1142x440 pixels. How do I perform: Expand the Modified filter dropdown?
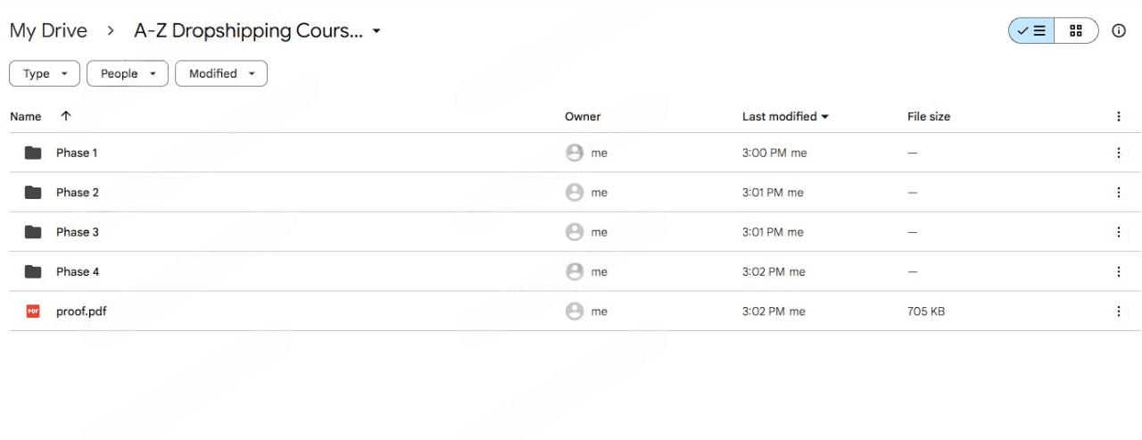pyautogui.click(x=221, y=74)
